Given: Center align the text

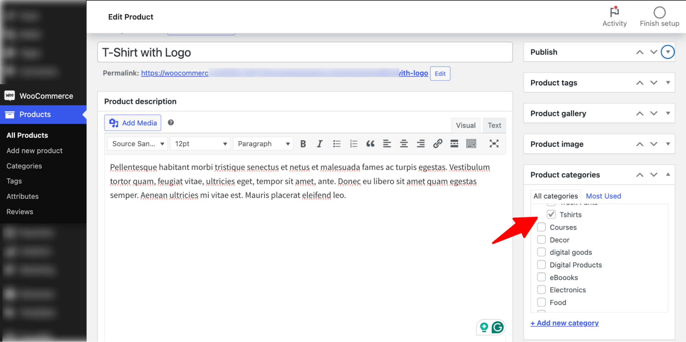Looking at the screenshot, I should [404, 144].
